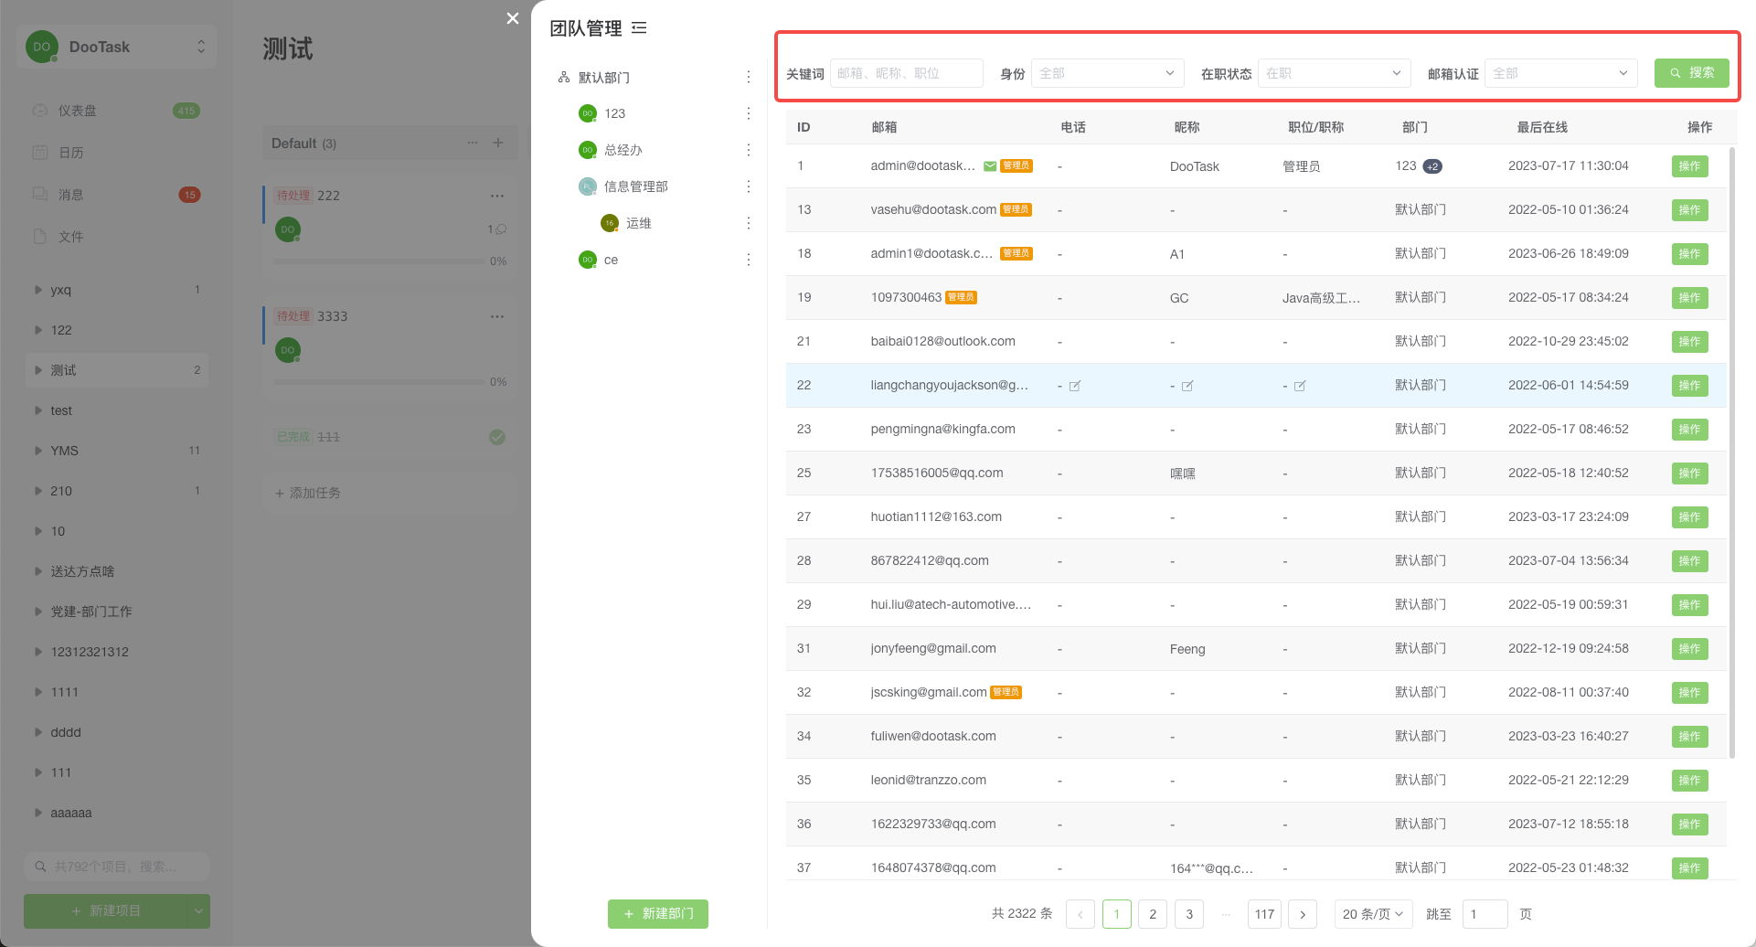Click the edit nickname icon in row 22

click(x=1187, y=386)
